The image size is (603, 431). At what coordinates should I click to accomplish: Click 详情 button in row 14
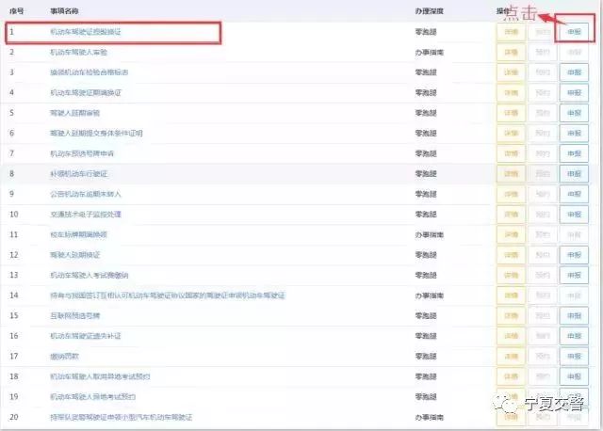[511, 295]
